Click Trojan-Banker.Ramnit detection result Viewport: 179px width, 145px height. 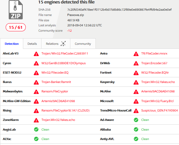pyautogui.click(x=56, y=82)
